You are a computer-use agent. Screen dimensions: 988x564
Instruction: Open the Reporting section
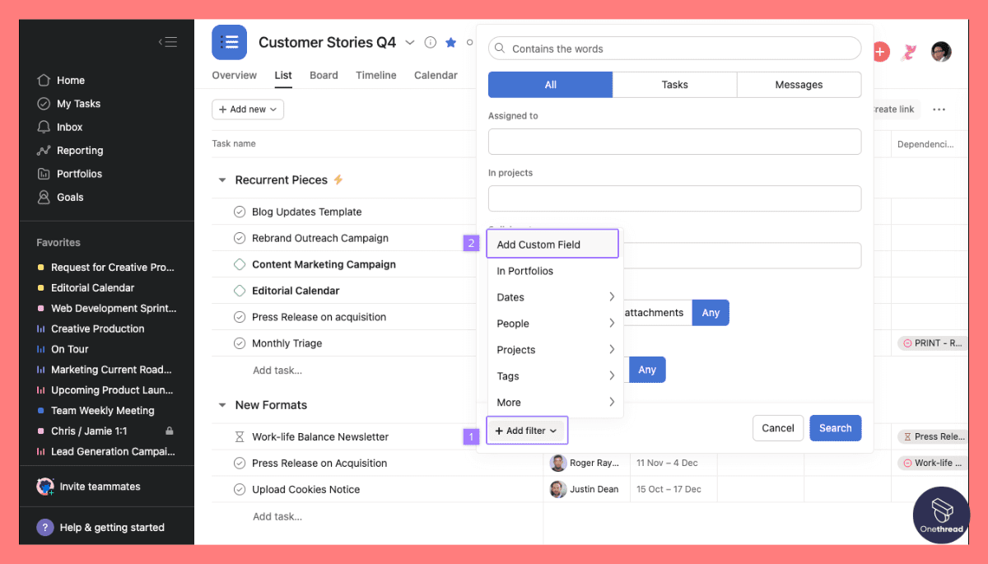[77, 150]
